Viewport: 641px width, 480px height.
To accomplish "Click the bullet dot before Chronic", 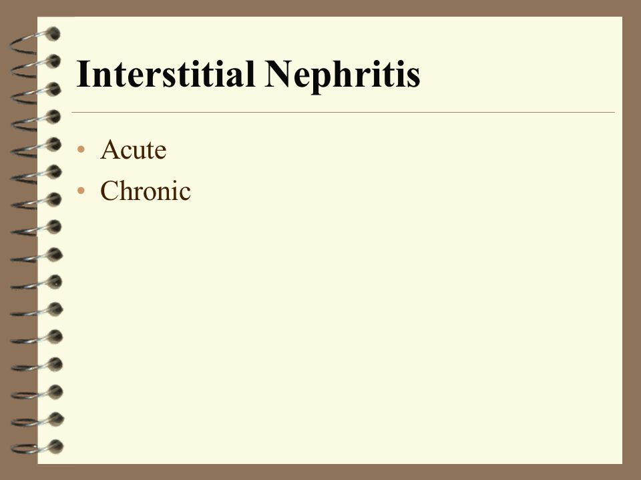I will tap(81, 191).
